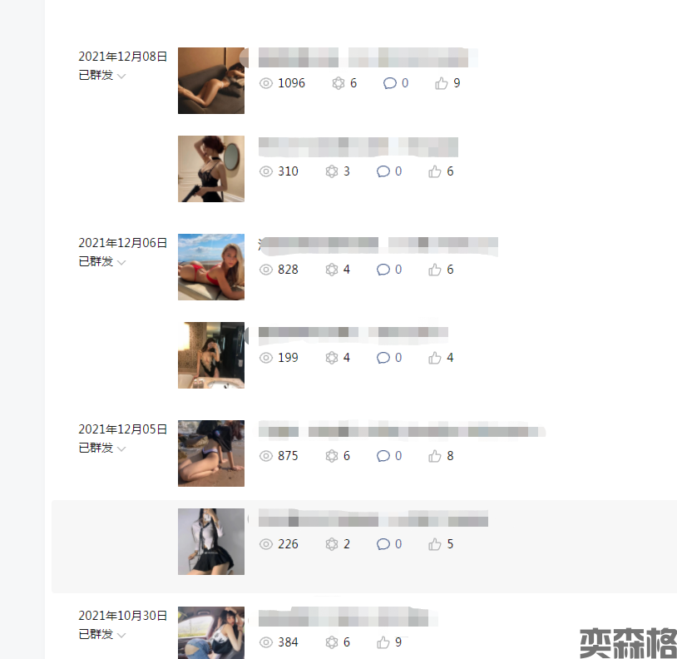Click the share icon in the 226-views row
The height and width of the screenshot is (659, 677).
click(332, 544)
